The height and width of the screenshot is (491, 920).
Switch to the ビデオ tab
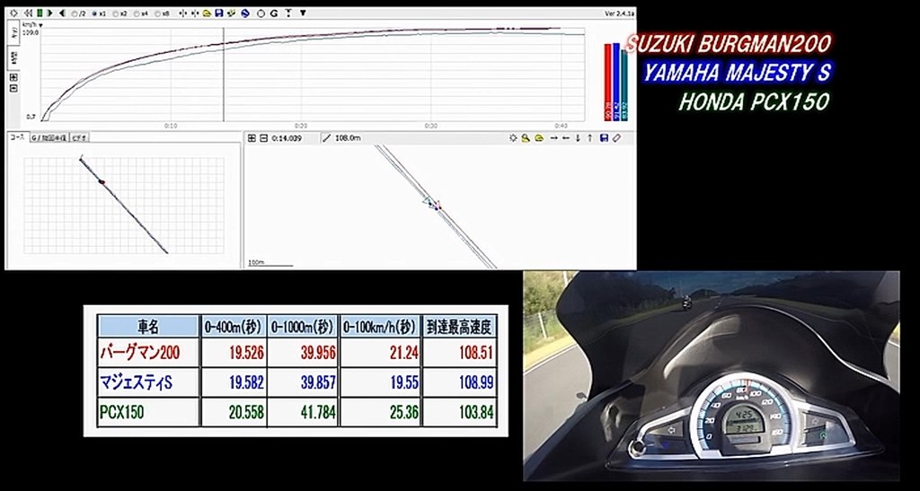point(79,138)
